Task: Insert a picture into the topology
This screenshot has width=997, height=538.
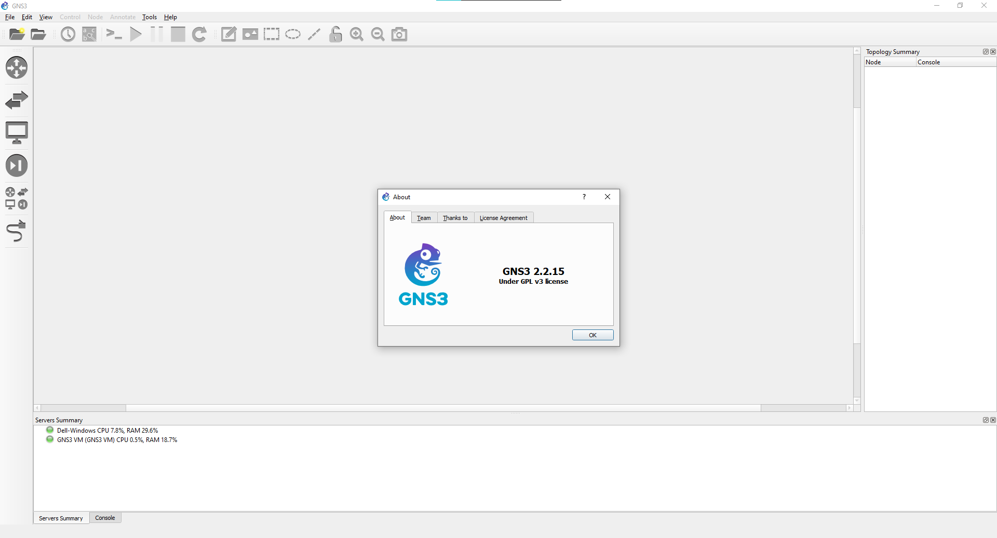Action: point(250,34)
